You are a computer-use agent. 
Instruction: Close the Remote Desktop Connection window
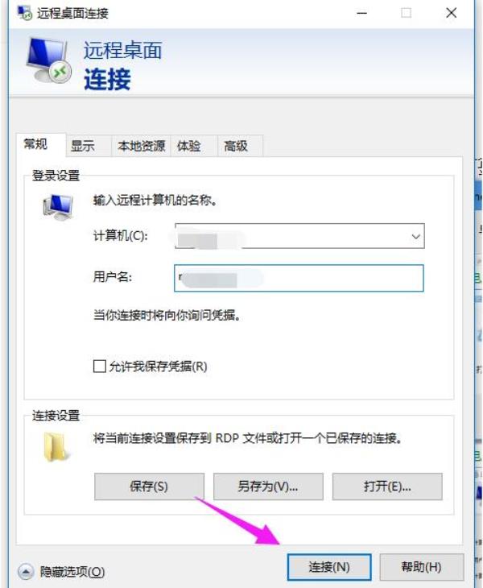[451, 14]
